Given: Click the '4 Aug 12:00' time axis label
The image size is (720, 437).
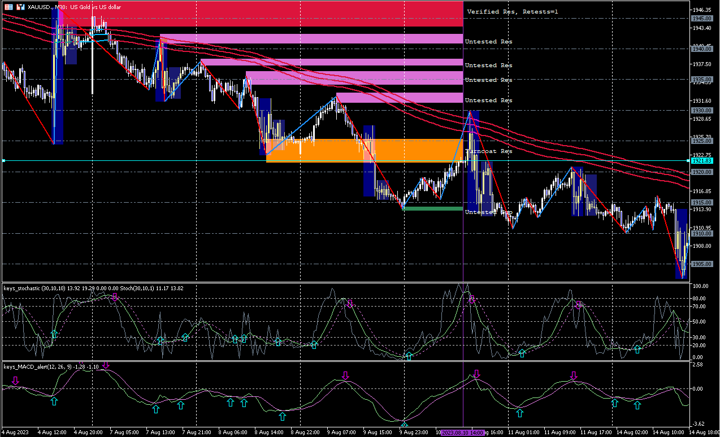Looking at the screenshot, I should point(53,432).
